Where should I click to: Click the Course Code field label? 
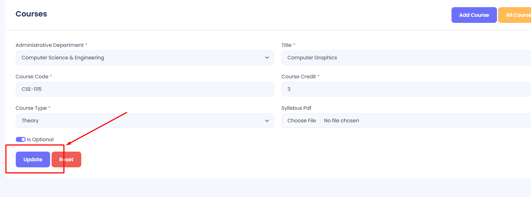(32, 77)
